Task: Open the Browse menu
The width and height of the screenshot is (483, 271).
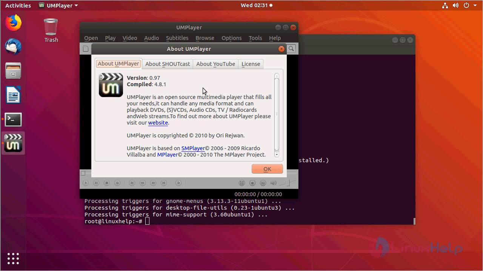Action: (205, 38)
